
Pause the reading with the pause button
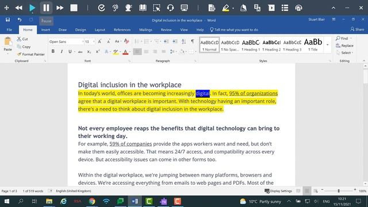[46, 8]
